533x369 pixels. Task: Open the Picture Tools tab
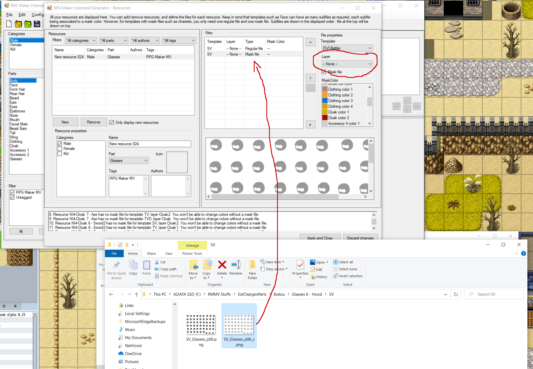click(x=192, y=253)
